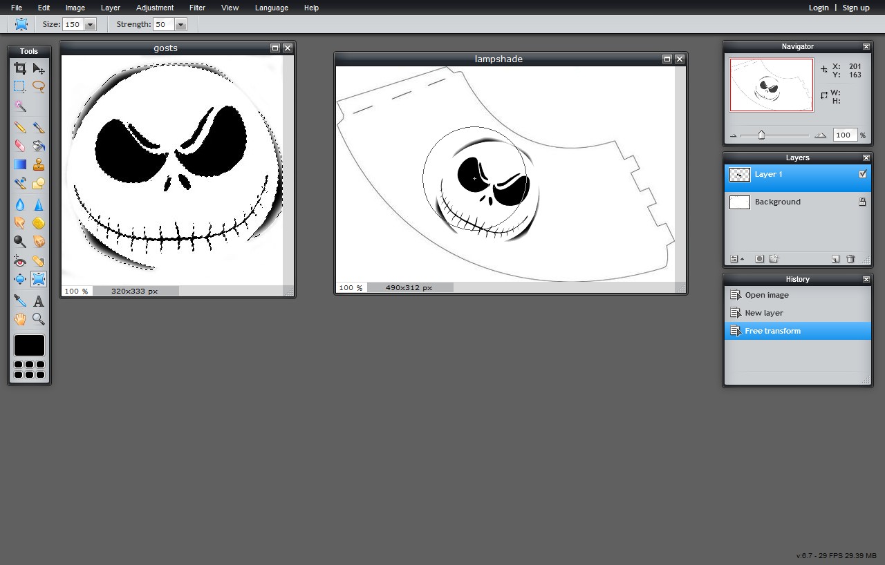This screenshot has width=885, height=565.
Task: Select the Layer 1 thumbnail
Action: [x=740, y=175]
